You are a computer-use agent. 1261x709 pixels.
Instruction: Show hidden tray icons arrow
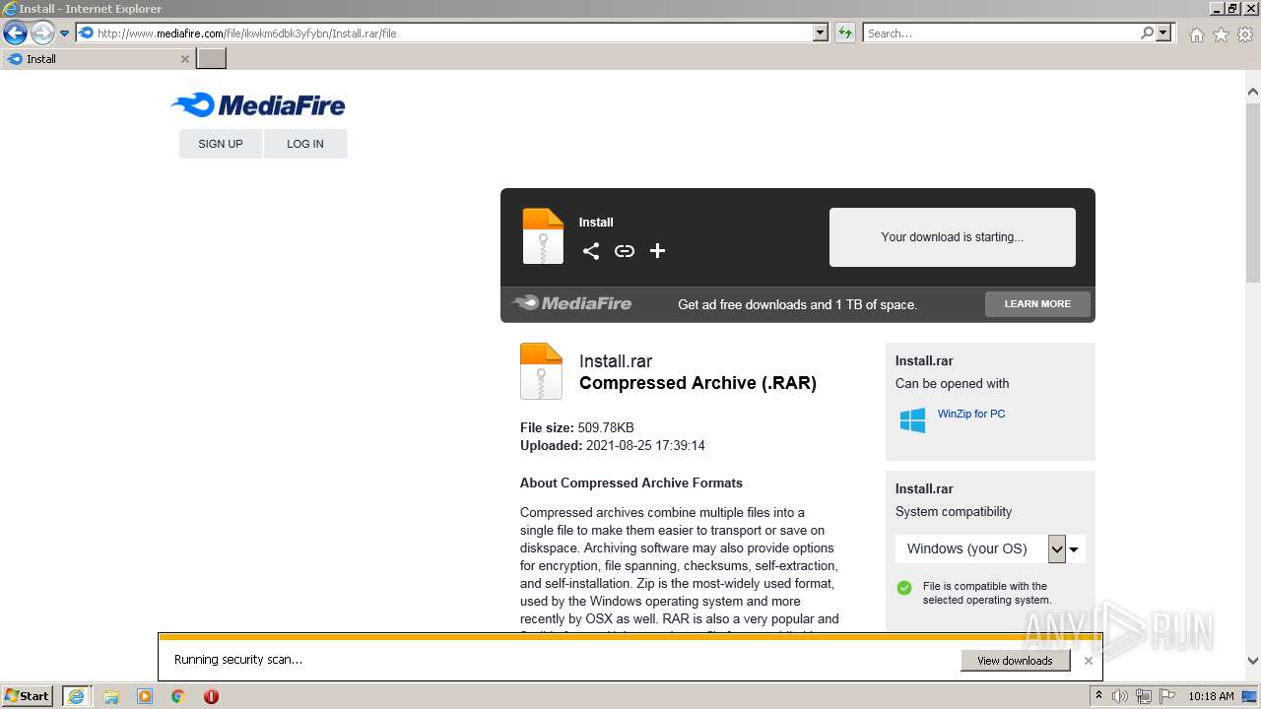click(1099, 696)
